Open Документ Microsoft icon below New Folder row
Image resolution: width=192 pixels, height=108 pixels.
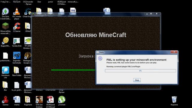28,70
